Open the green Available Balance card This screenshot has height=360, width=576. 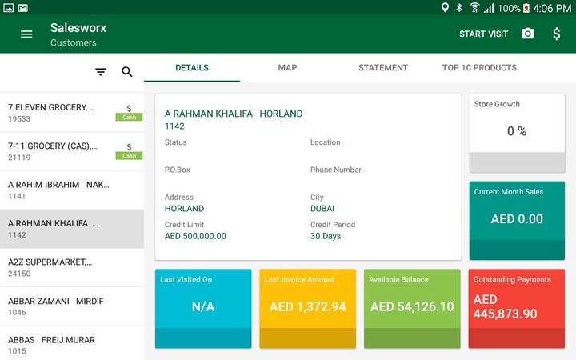[412, 308]
